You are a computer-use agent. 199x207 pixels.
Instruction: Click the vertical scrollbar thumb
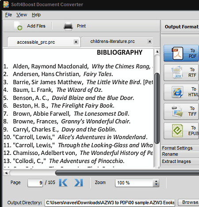(157, 109)
